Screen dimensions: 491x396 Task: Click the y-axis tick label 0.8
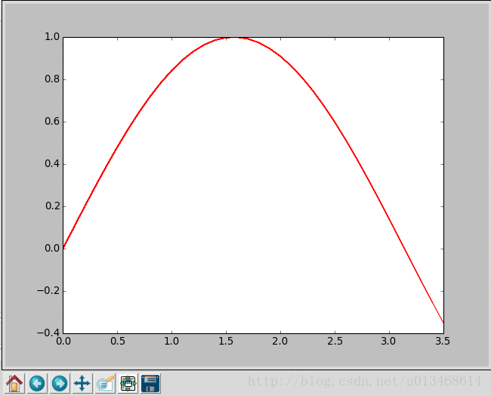[x=50, y=79]
